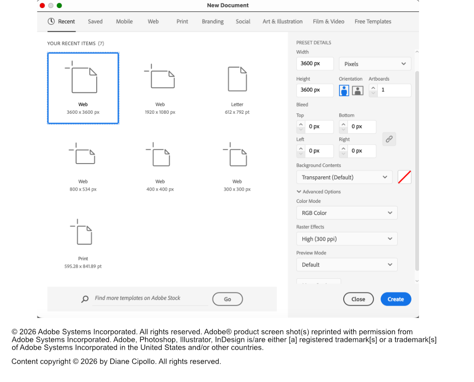Switch to the Saved tab

[x=95, y=21]
